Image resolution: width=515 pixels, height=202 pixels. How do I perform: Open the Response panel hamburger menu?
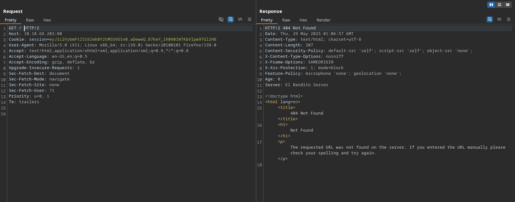(509, 19)
